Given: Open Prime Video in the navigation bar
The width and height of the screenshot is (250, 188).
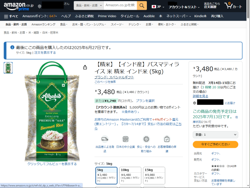Looking at the screenshot, I should pyautogui.click(x=107, y=16).
